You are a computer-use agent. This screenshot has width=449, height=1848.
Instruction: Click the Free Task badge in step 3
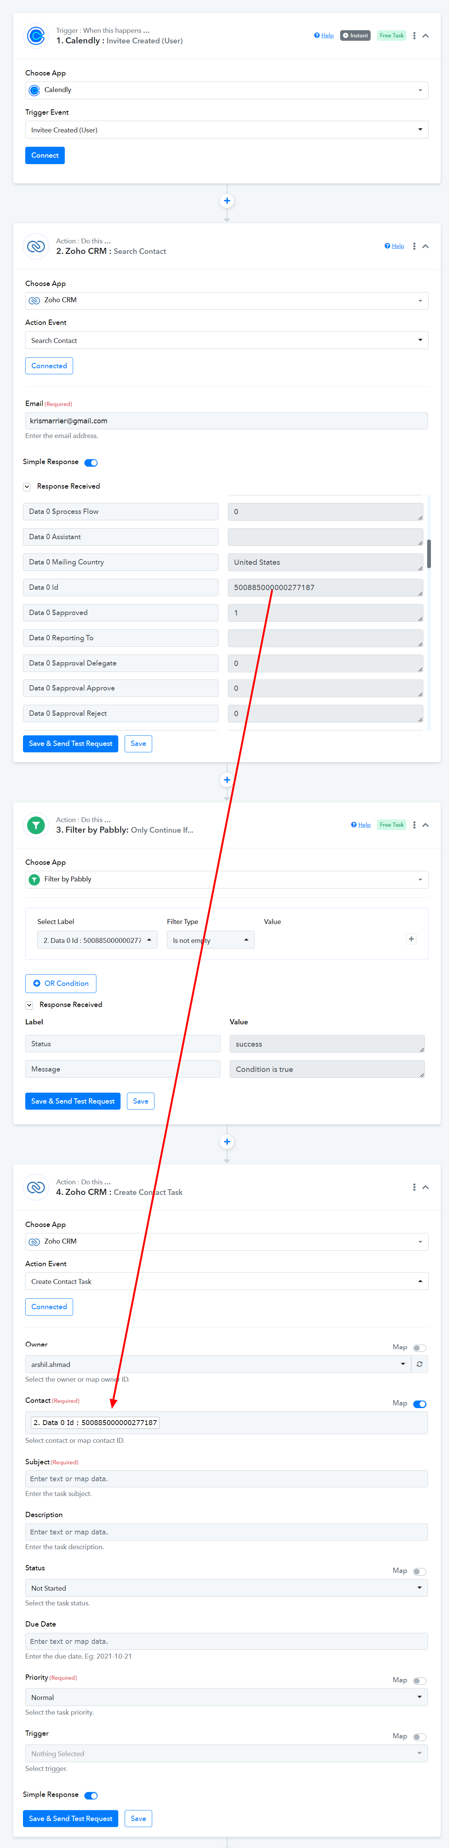click(392, 825)
